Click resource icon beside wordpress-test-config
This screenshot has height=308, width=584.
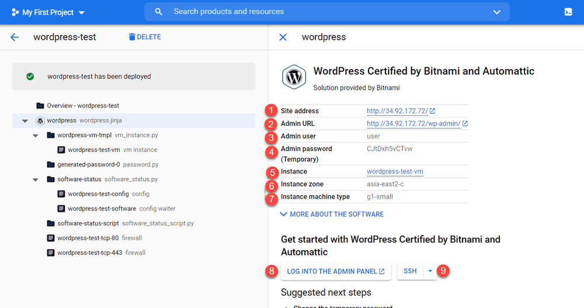pyautogui.click(x=61, y=194)
